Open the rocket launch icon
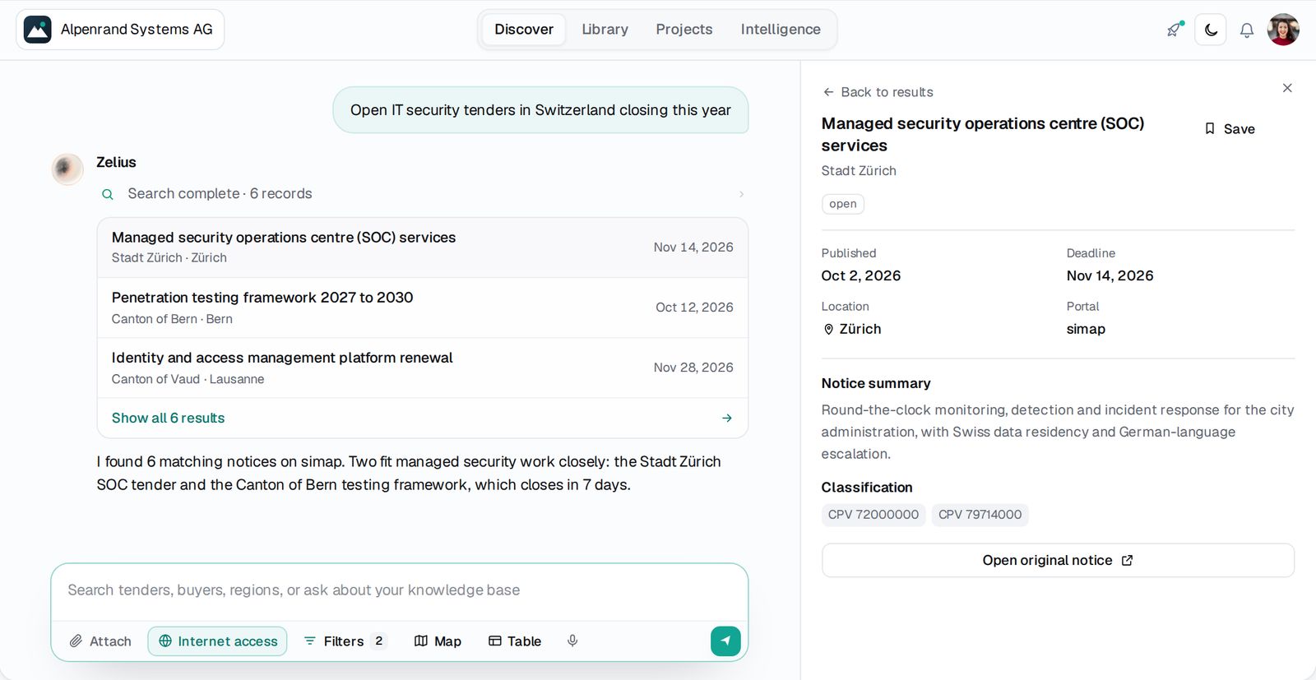Image resolution: width=1316 pixels, height=680 pixels. [1175, 30]
